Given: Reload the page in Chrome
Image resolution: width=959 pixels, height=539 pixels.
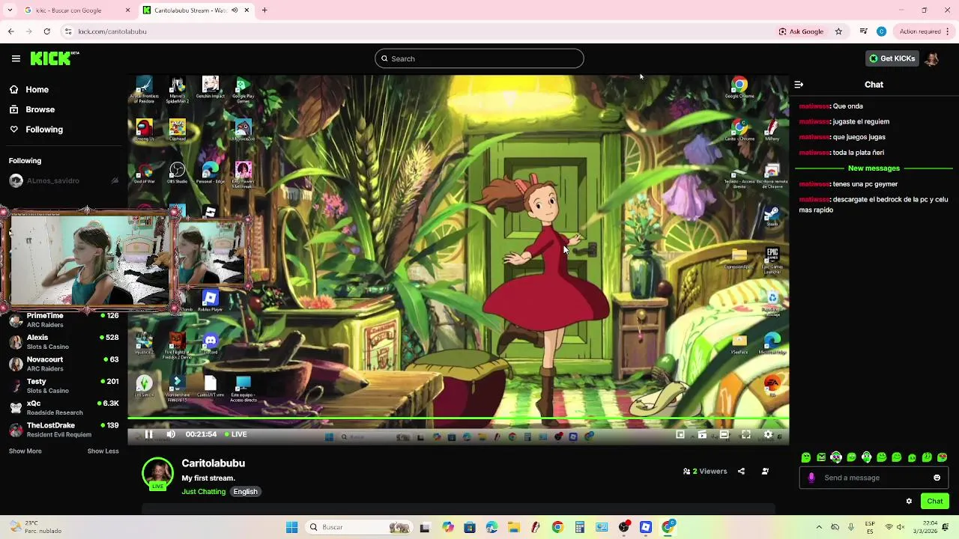Looking at the screenshot, I should (46, 31).
